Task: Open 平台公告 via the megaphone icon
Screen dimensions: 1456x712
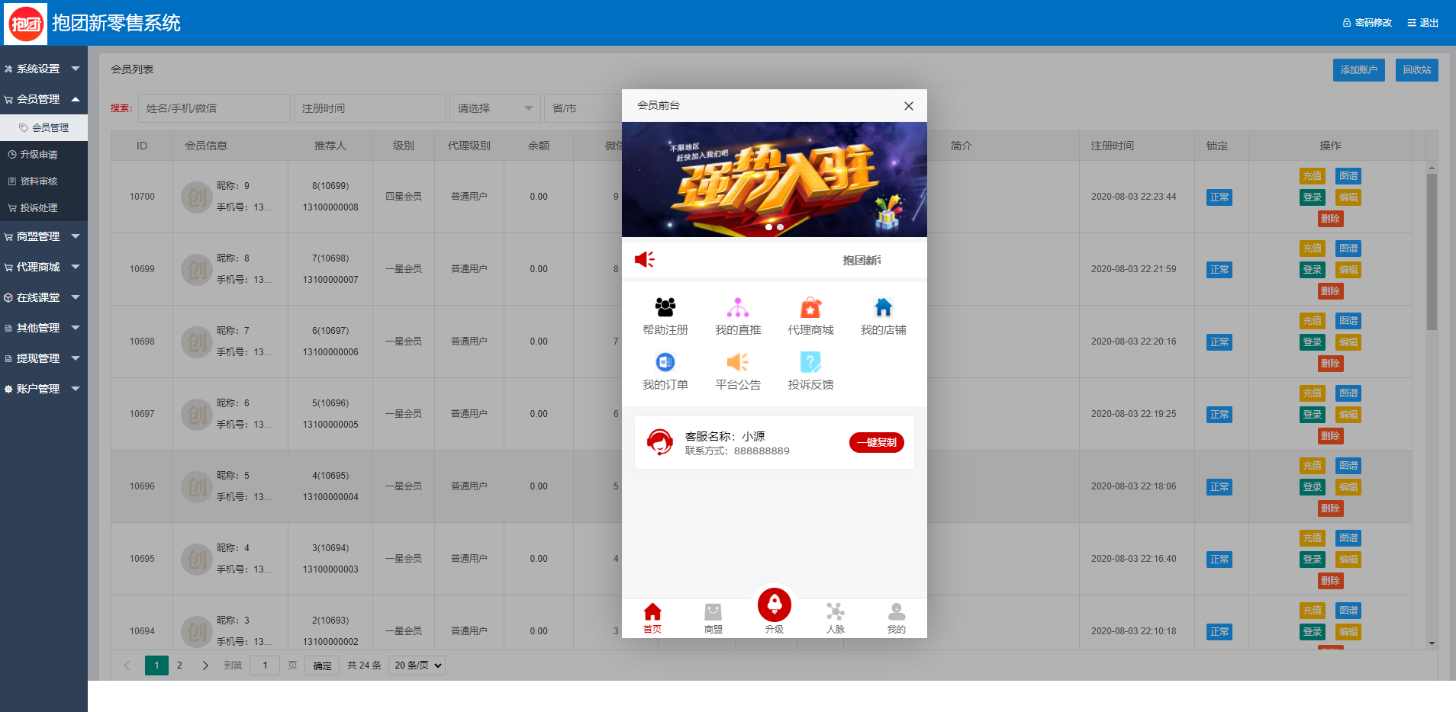Action: 737,363
